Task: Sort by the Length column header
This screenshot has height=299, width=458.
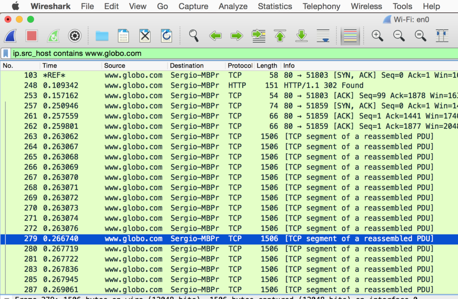Action: coord(267,65)
